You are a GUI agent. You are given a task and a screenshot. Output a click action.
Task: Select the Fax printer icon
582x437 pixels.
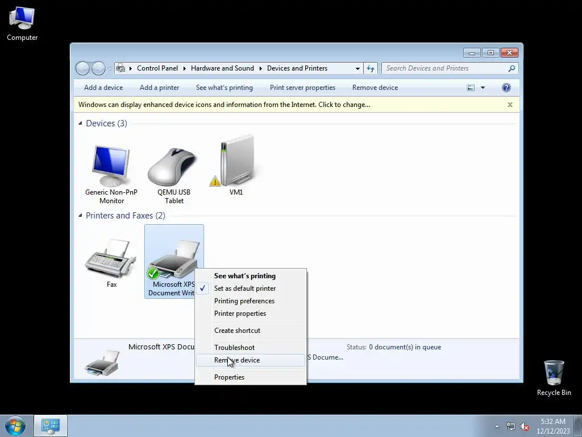pyautogui.click(x=111, y=258)
